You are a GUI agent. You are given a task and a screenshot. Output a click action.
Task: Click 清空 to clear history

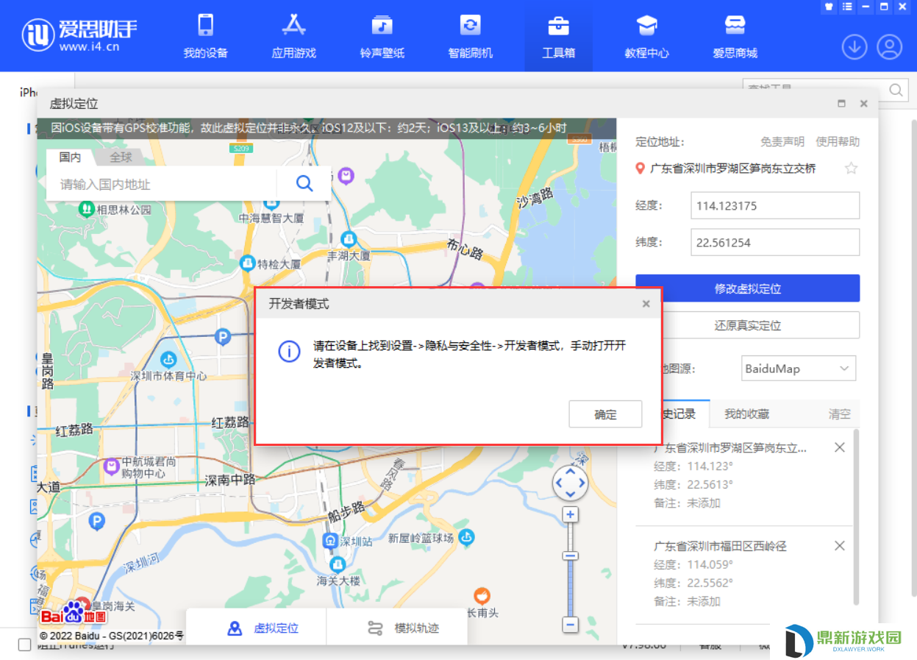(839, 414)
